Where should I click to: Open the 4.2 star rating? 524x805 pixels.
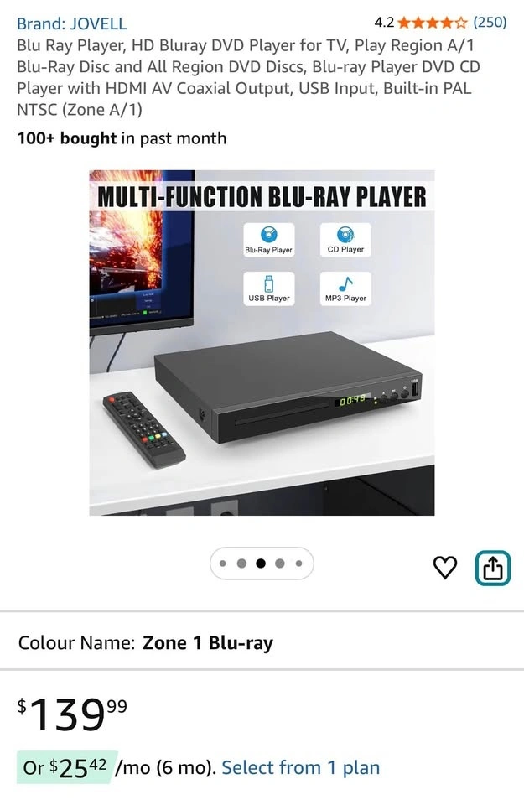click(421, 22)
